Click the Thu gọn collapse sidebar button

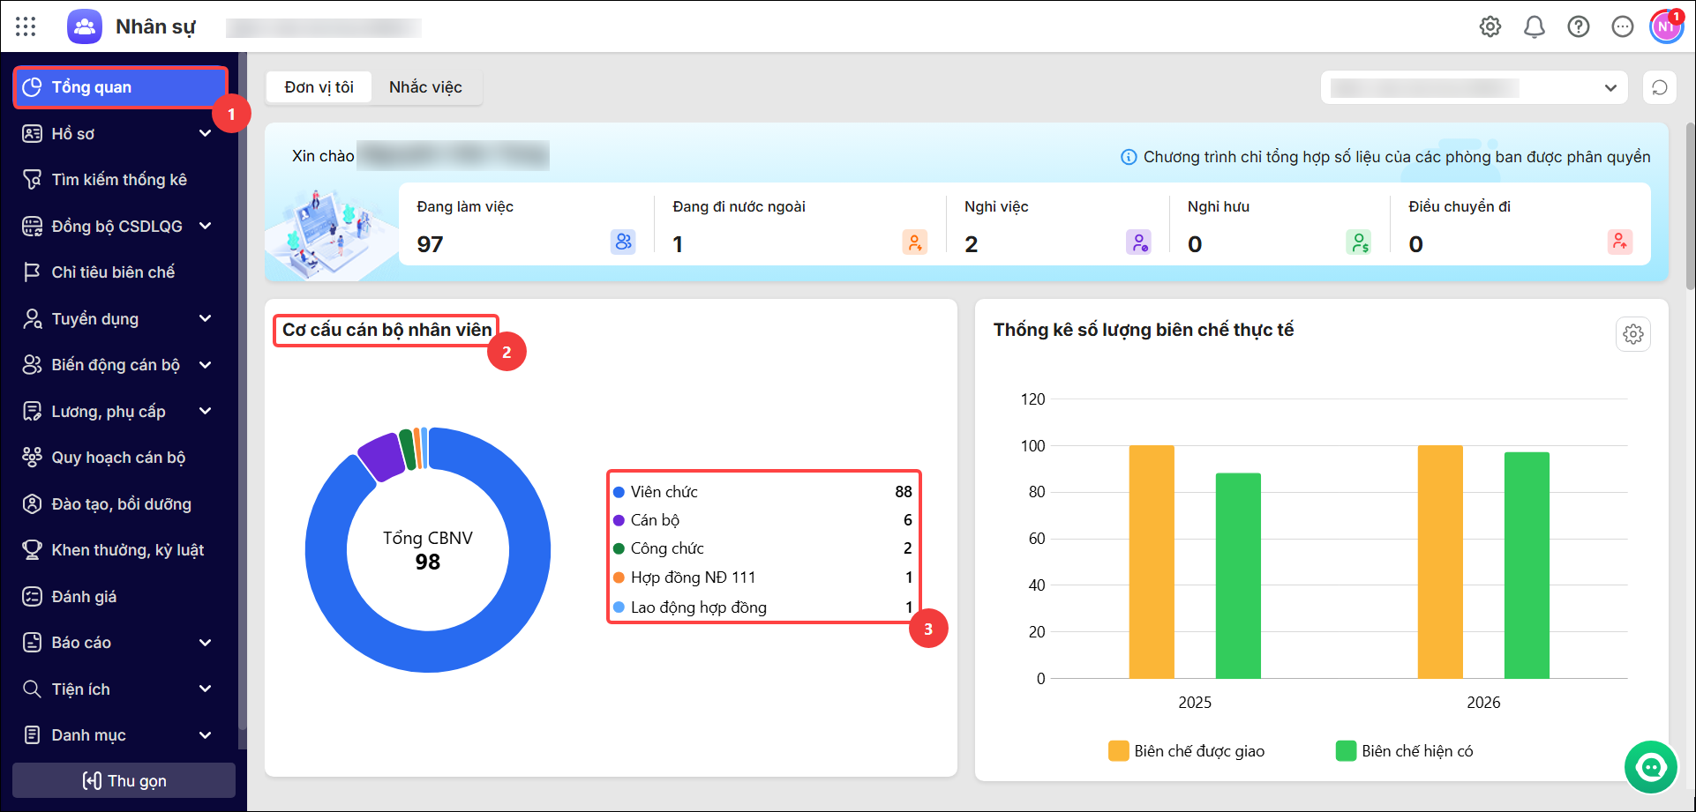tap(124, 780)
